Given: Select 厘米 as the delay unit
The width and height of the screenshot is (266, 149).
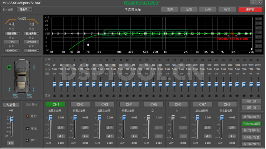Looking at the screenshot, I should [28, 128].
